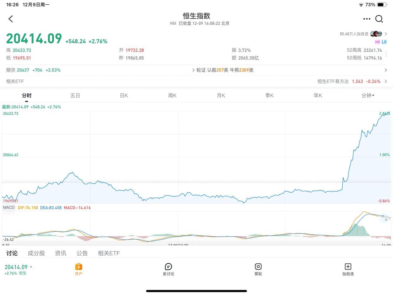393x295 pixels.
Task: Tap the main price 20414.09
Action: 34,39
